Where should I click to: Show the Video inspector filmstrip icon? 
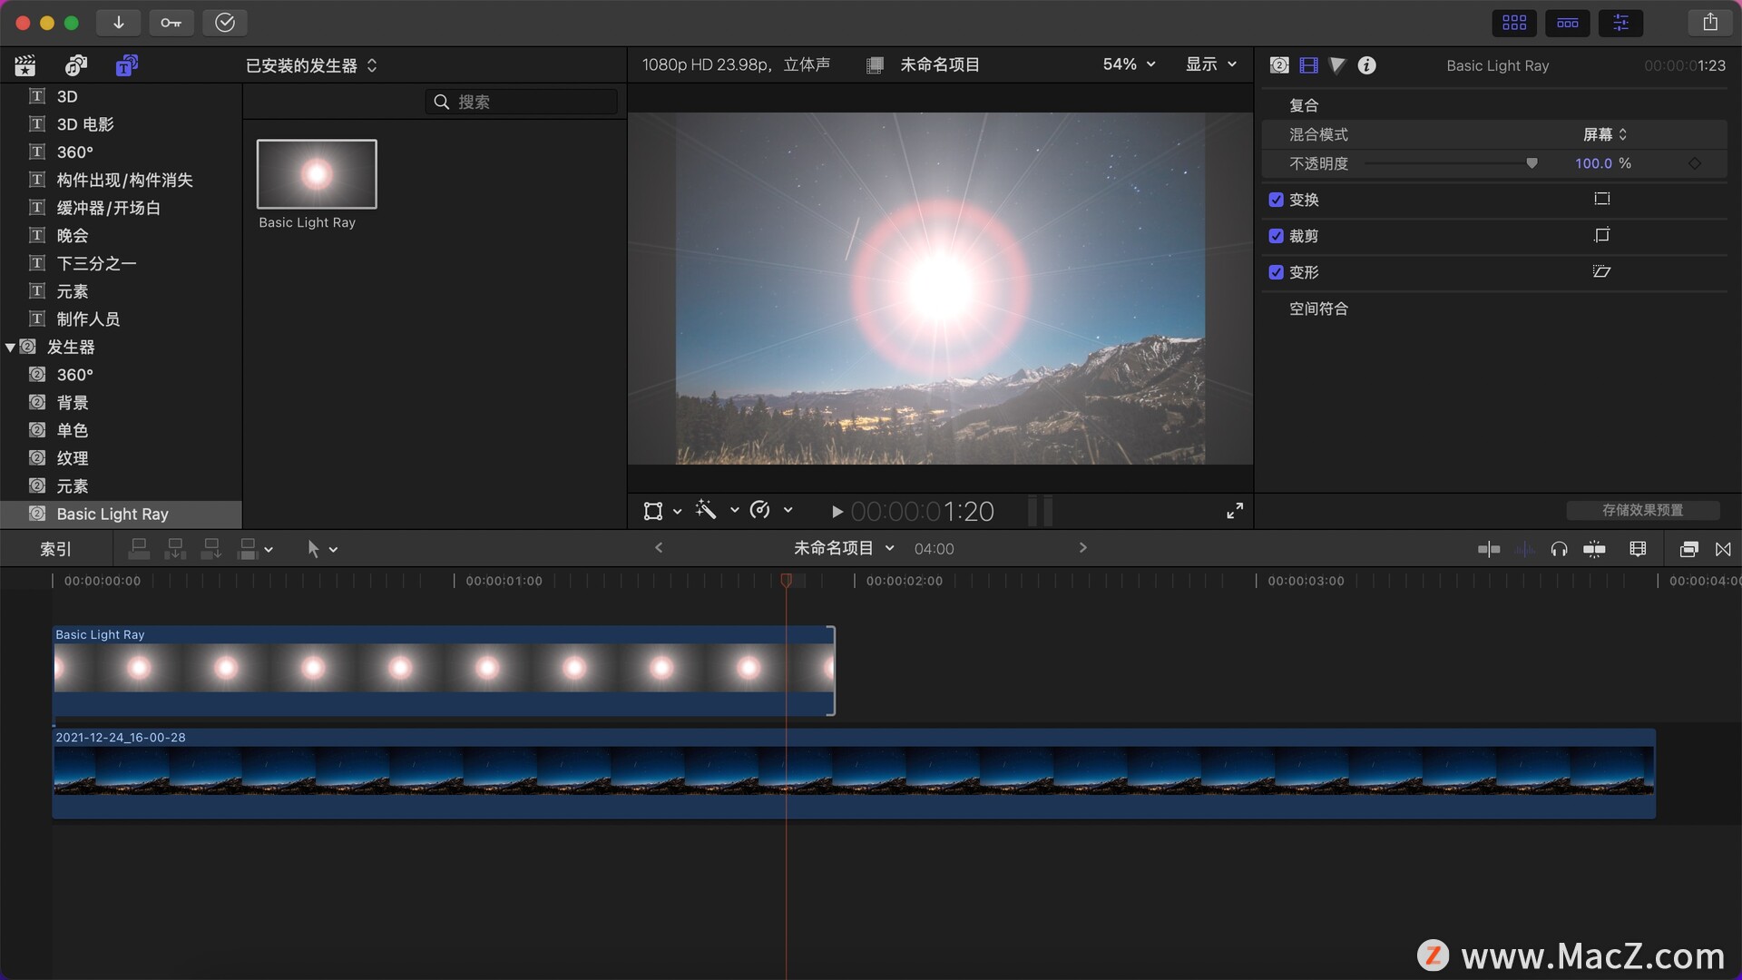1308,65
